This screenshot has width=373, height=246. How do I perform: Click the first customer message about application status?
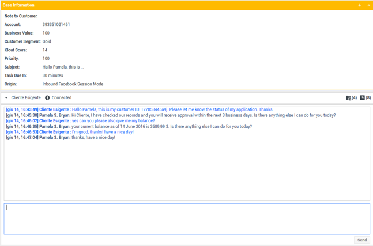tap(172, 109)
